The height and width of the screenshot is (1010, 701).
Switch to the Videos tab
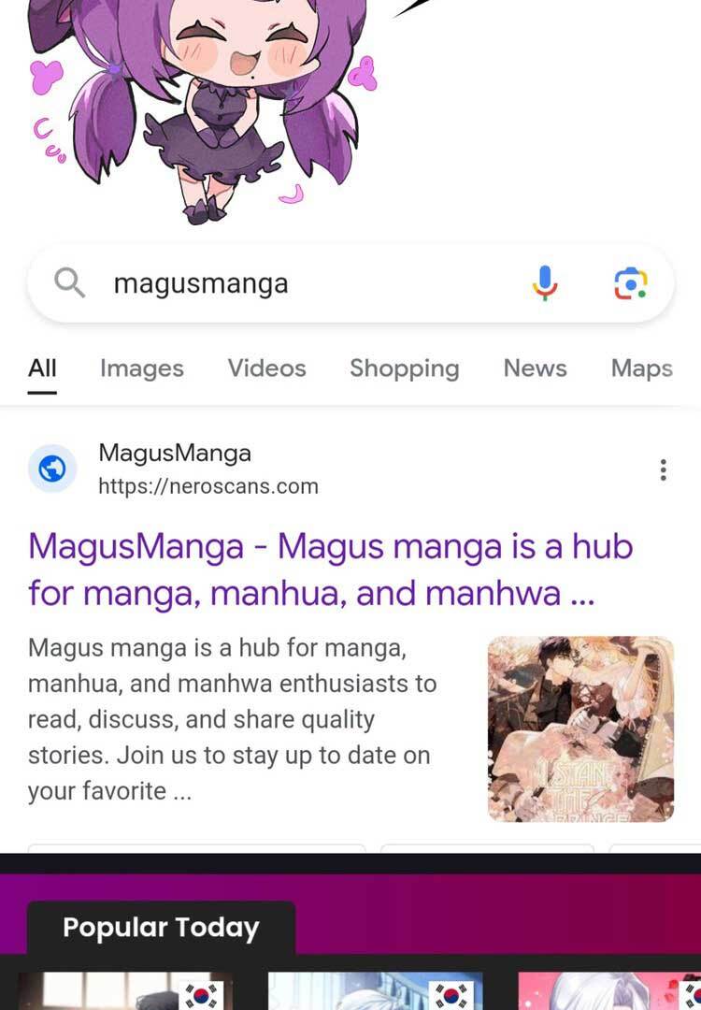[x=266, y=368]
